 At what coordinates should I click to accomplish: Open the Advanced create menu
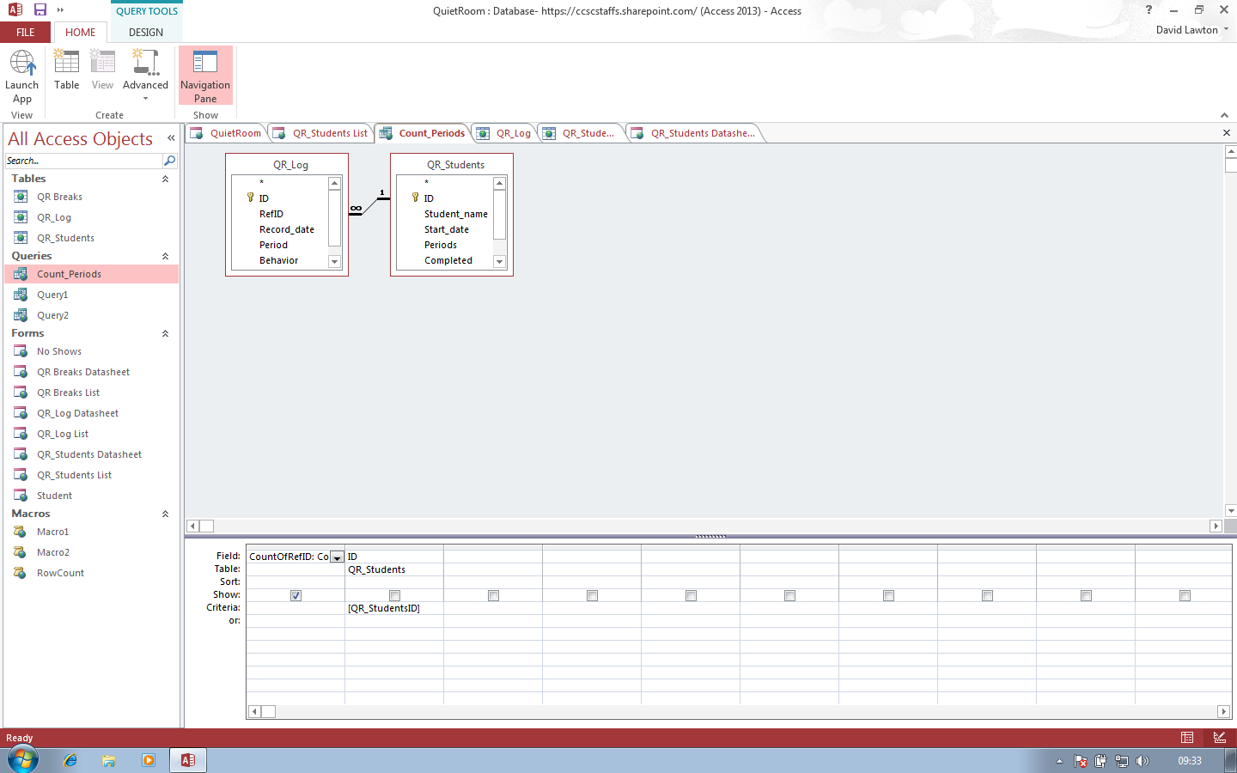pyautogui.click(x=145, y=76)
